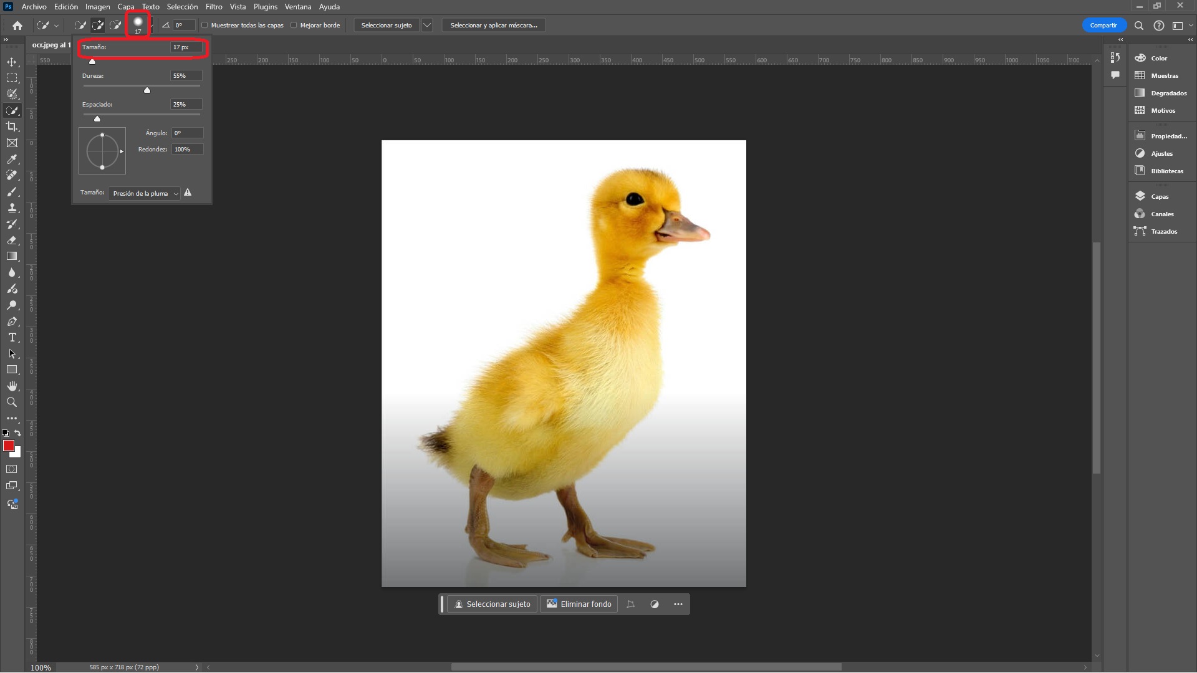The image size is (1197, 673).
Task: Swap foreground and background colors
Action: 18,433
